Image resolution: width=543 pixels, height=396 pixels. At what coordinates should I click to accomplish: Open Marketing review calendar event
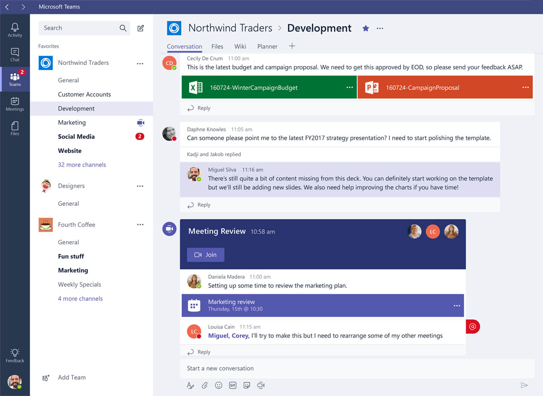click(x=323, y=305)
